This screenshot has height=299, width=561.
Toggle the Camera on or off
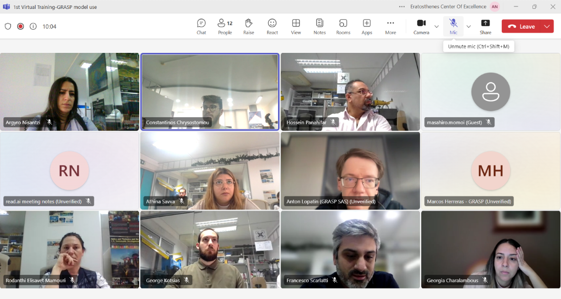421,26
